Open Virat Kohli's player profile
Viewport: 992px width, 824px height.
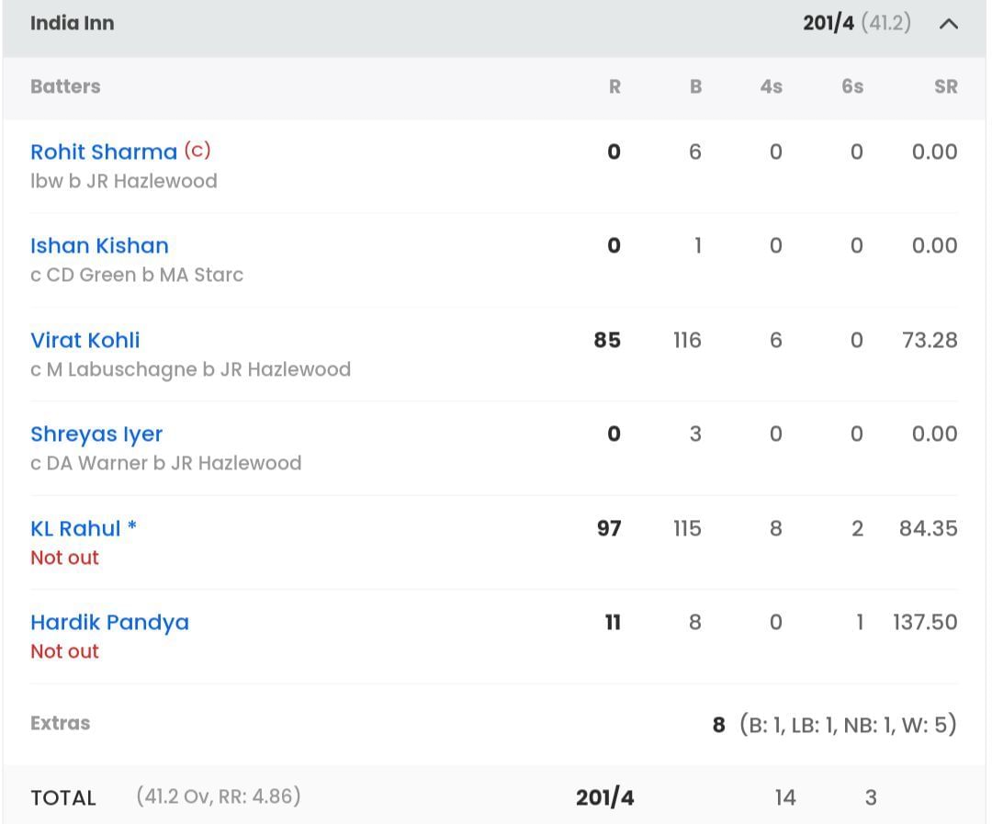pyautogui.click(x=85, y=340)
